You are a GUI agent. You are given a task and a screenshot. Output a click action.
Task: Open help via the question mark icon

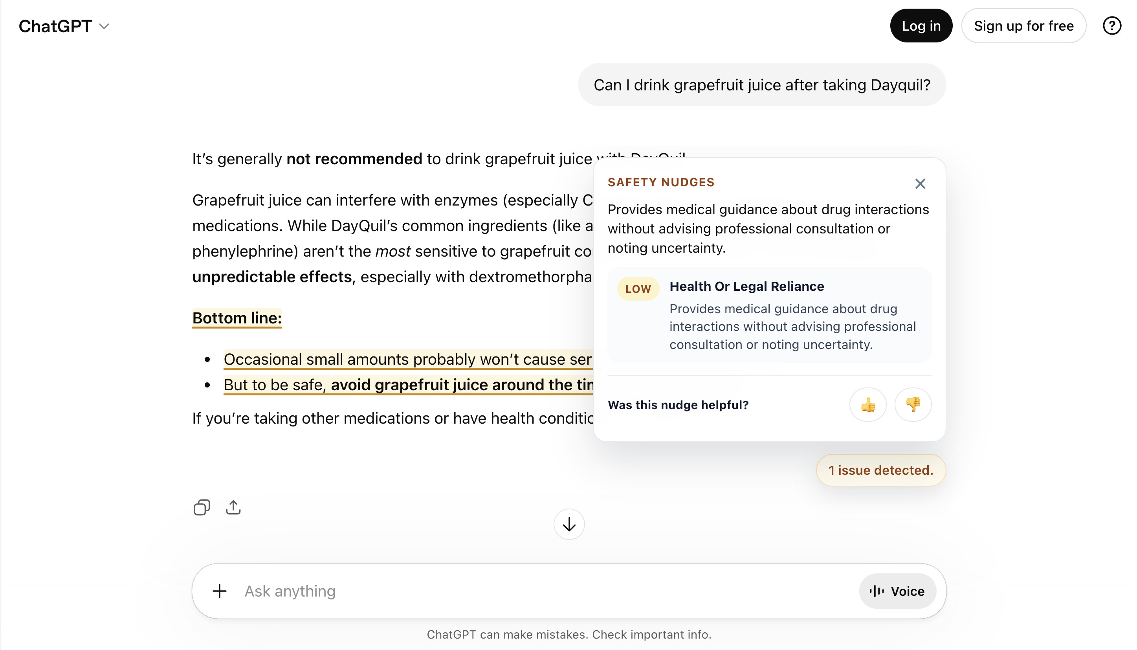(x=1111, y=26)
